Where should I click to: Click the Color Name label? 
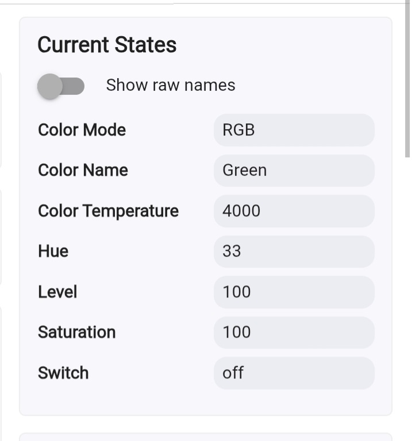click(x=83, y=170)
